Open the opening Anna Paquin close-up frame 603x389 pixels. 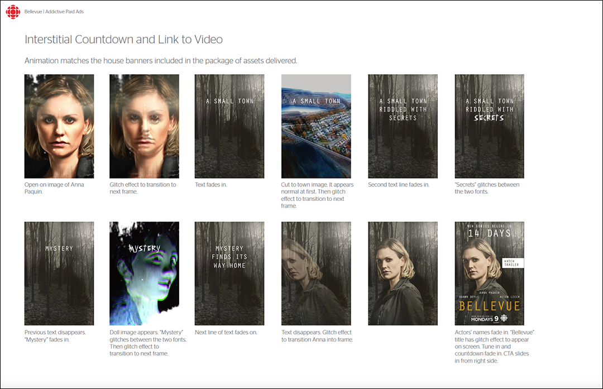pyautogui.click(x=59, y=126)
